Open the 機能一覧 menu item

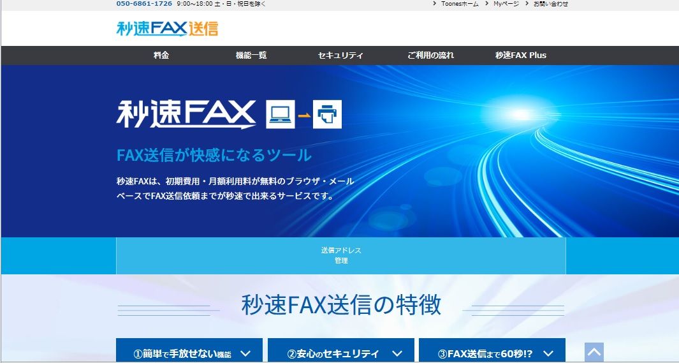point(251,56)
